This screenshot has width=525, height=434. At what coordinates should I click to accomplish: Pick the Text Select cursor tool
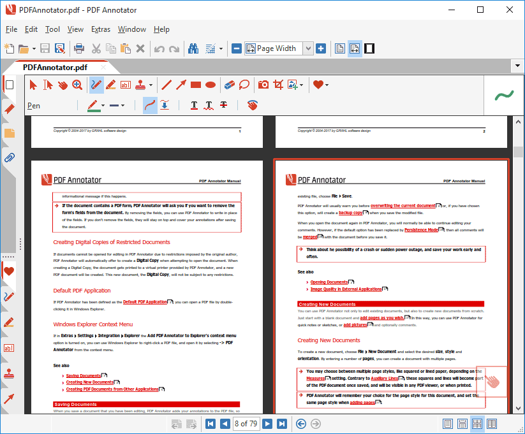pos(48,85)
